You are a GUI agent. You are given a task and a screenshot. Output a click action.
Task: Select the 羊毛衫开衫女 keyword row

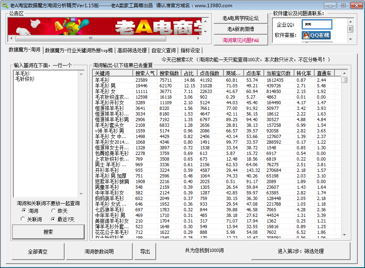pos(217,103)
